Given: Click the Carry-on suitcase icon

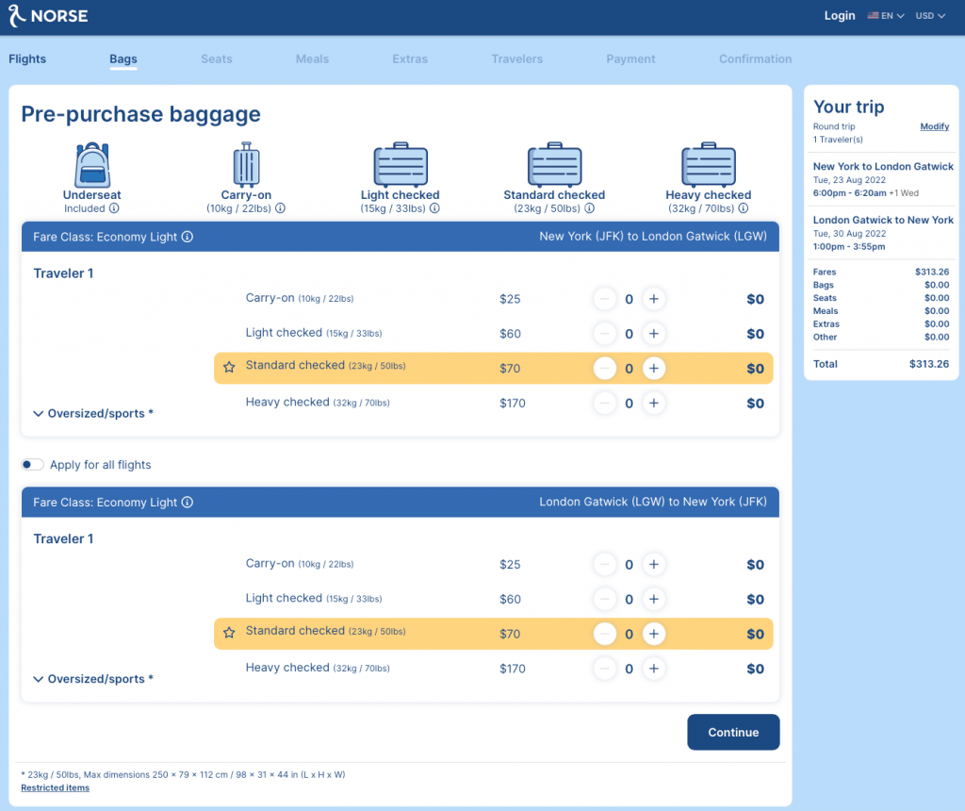Looking at the screenshot, I should (246, 165).
